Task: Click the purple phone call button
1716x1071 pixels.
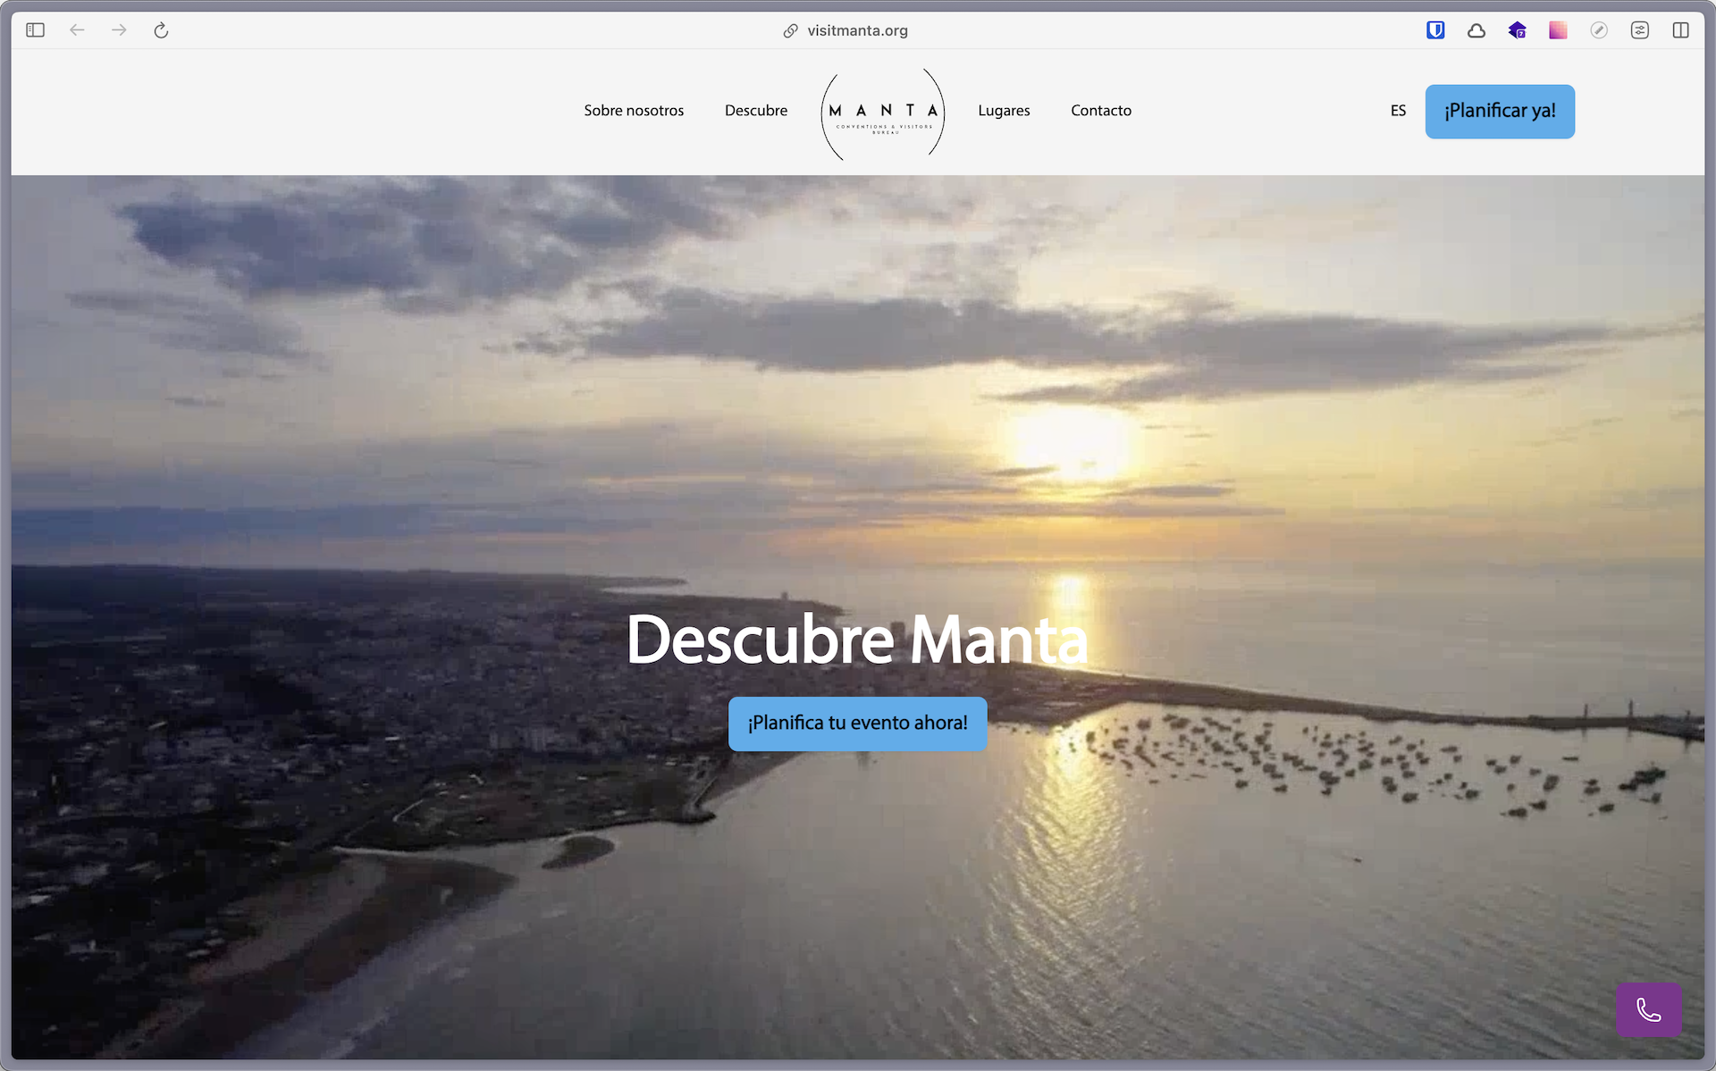Action: tap(1648, 1010)
